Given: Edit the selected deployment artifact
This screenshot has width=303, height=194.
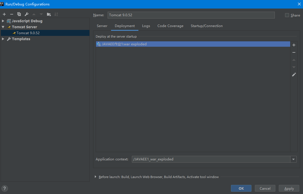Looking at the screenshot, I should [x=294, y=74].
